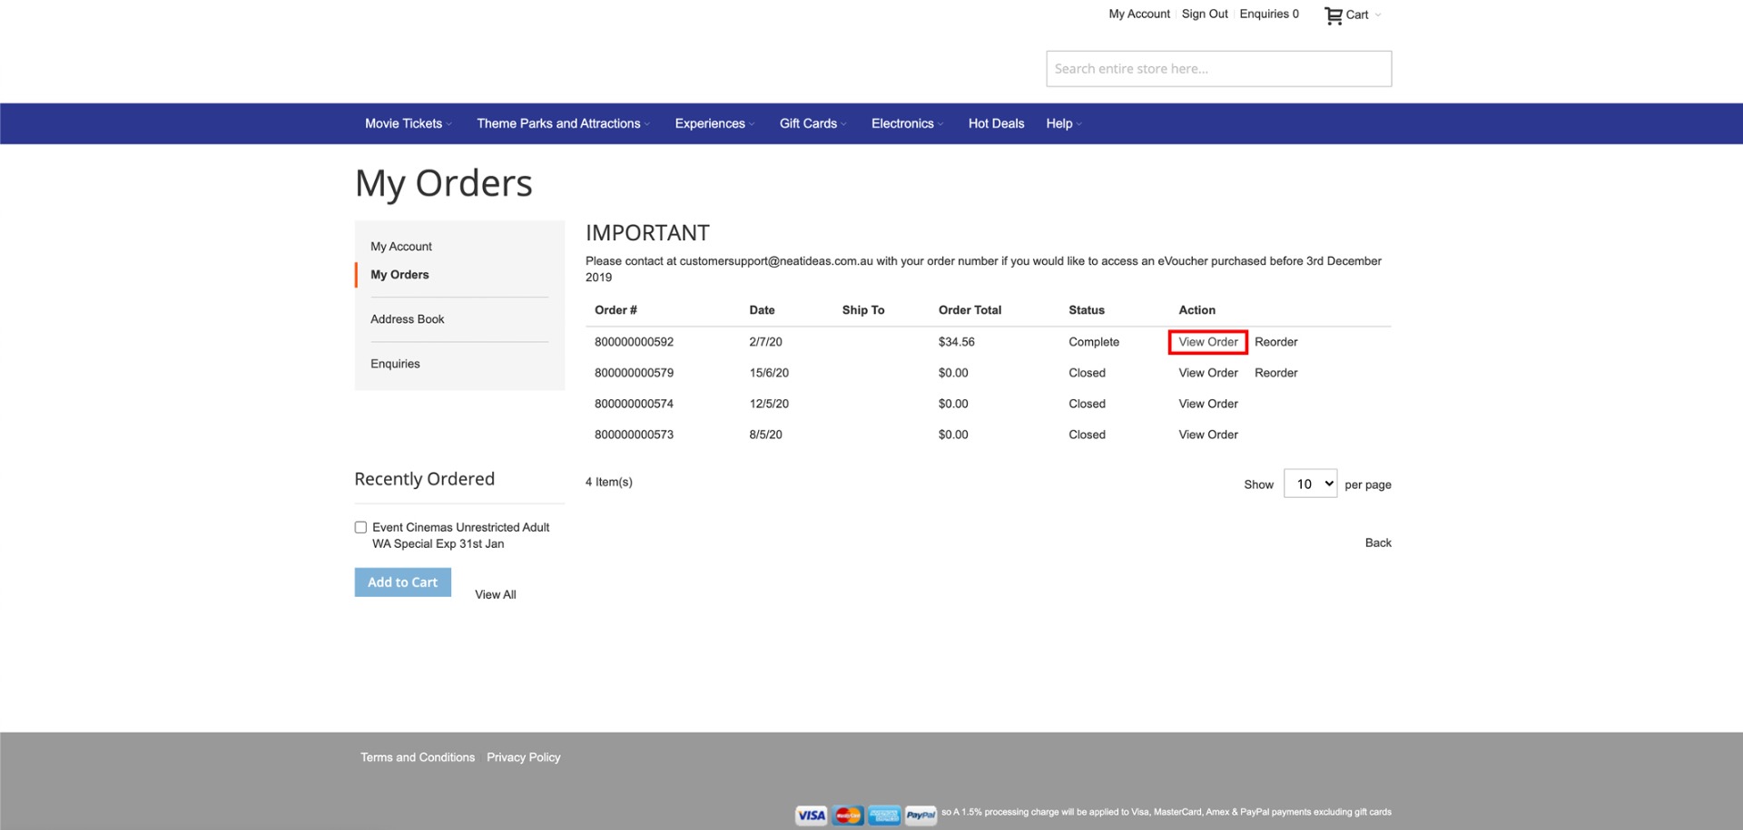
Task: View Order for order 800000000573
Action: pos(1208,435)
